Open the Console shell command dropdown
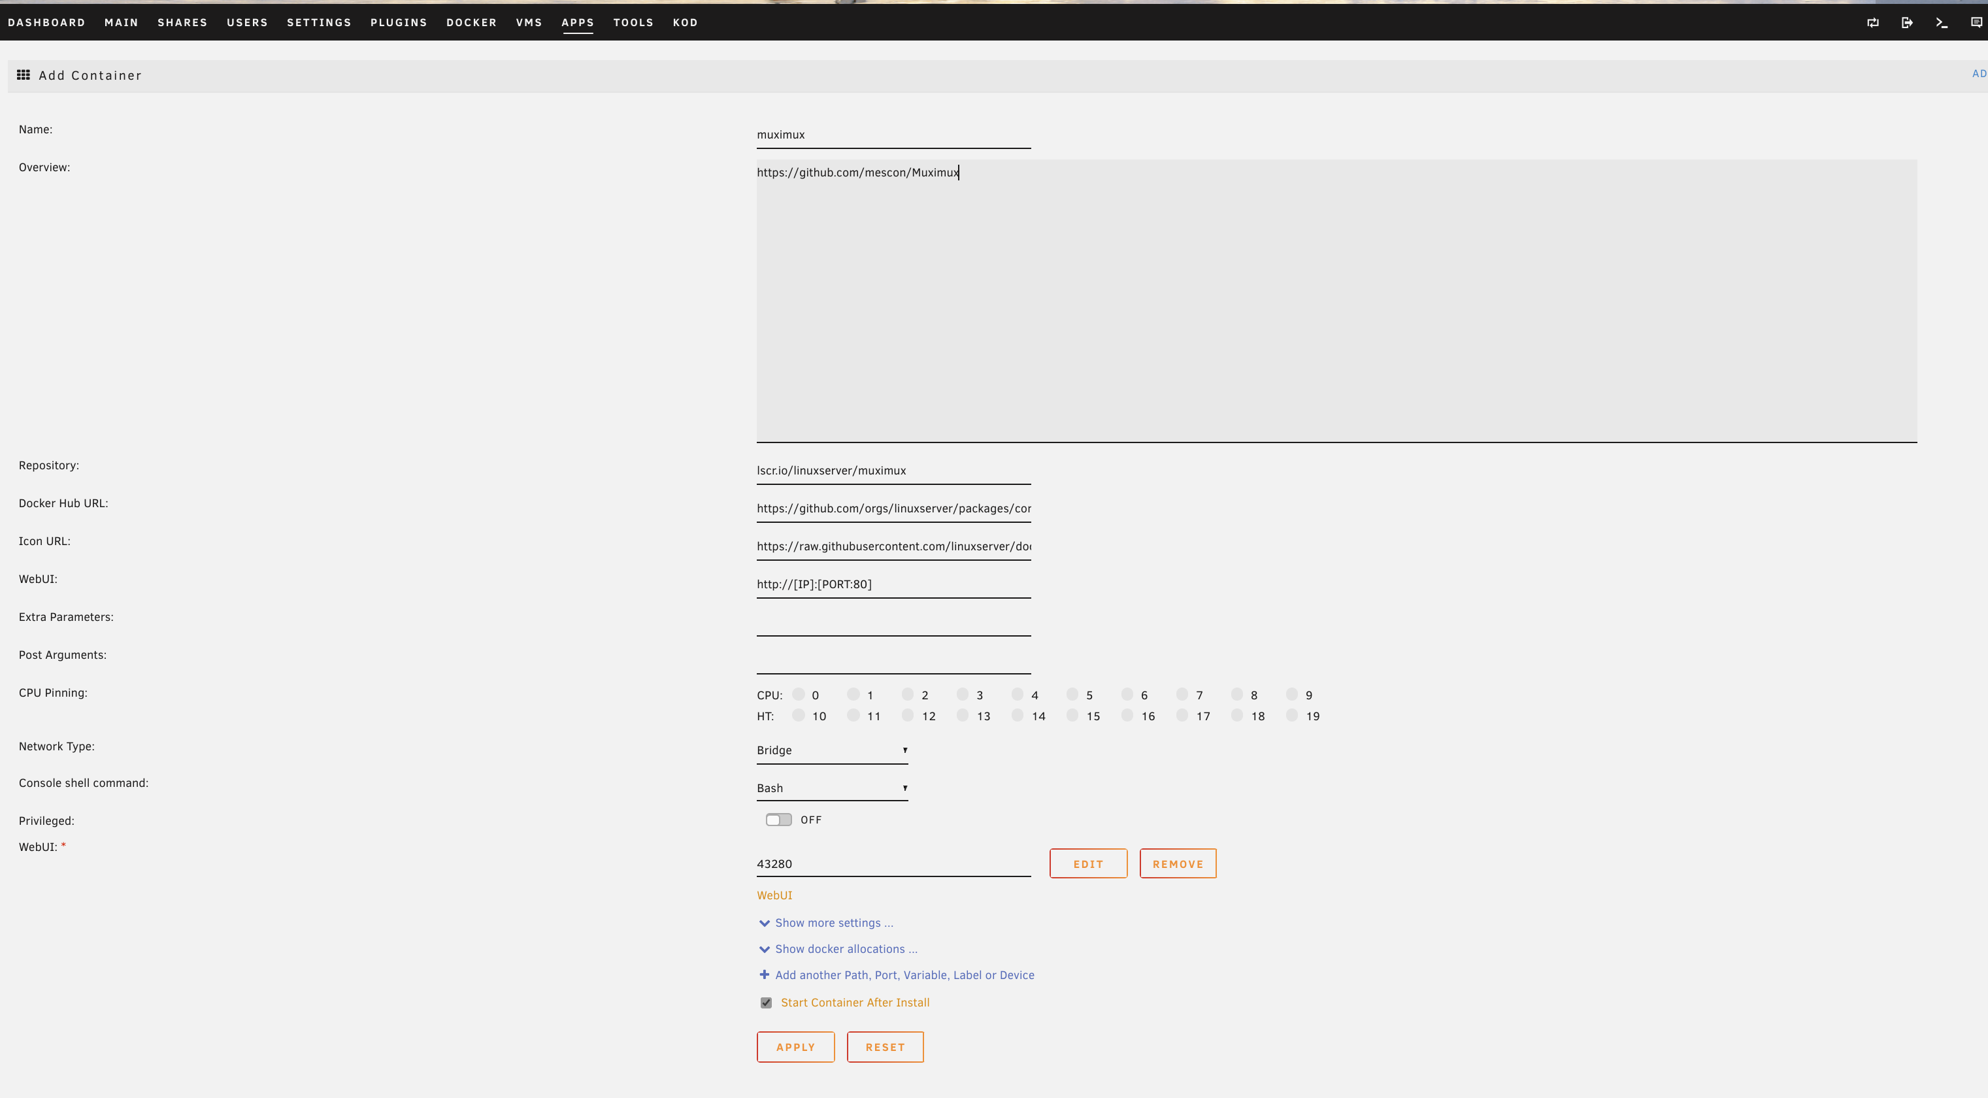The width and height of the screenshot is (1988, 1098). 831,788
